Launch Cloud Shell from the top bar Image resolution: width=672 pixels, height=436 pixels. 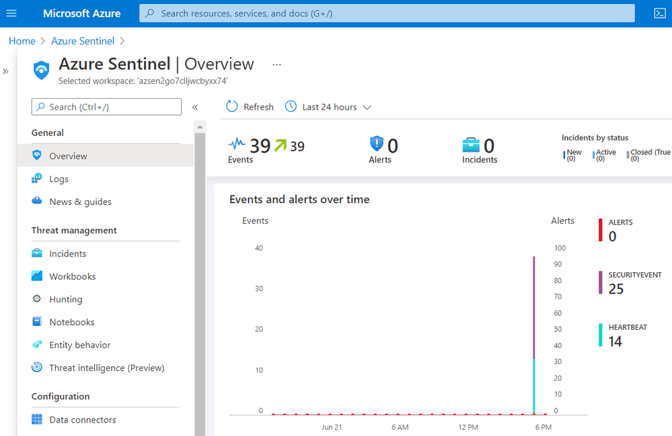660,13
